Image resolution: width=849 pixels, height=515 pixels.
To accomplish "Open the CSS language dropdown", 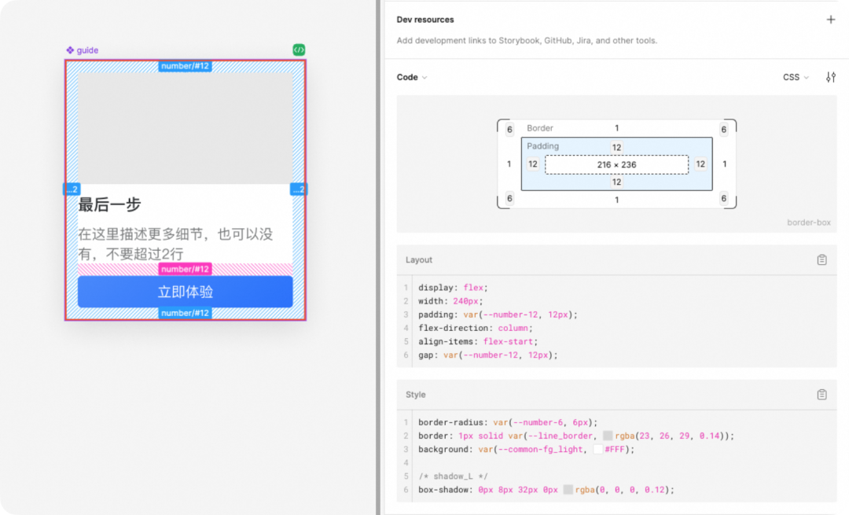I will click(796, 77).
